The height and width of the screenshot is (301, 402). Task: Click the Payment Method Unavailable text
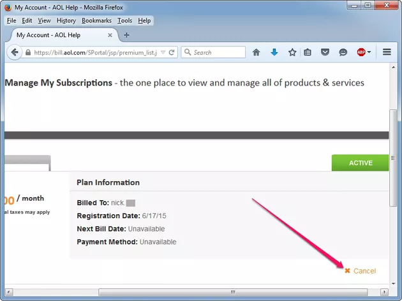tap(126, 242)
